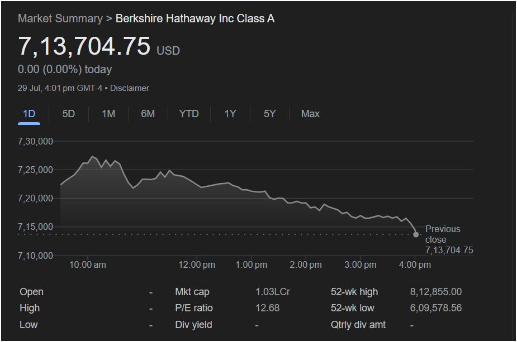Click the 12:00 pm x-axis label
The height and width of the screenshot is (342, 517).
[x=197, y=264]
